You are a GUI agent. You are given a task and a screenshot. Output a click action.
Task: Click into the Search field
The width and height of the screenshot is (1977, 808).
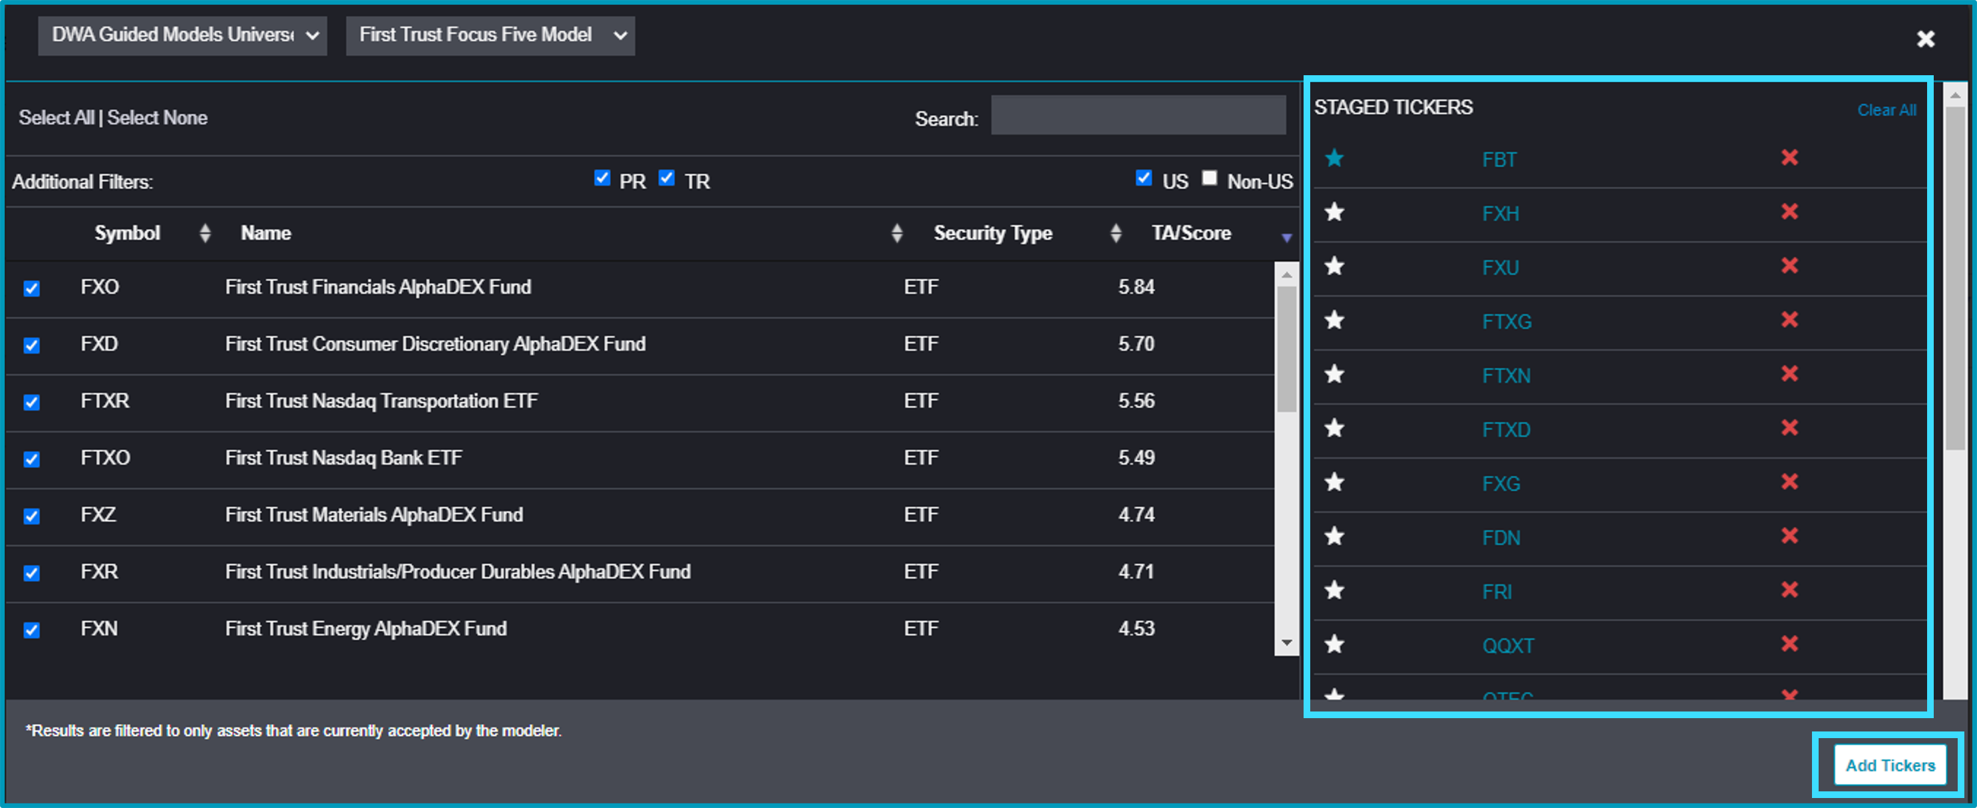pos(1138,115)
